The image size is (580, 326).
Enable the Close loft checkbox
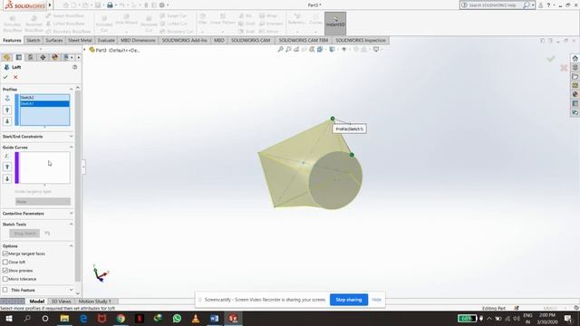(5, 262)
